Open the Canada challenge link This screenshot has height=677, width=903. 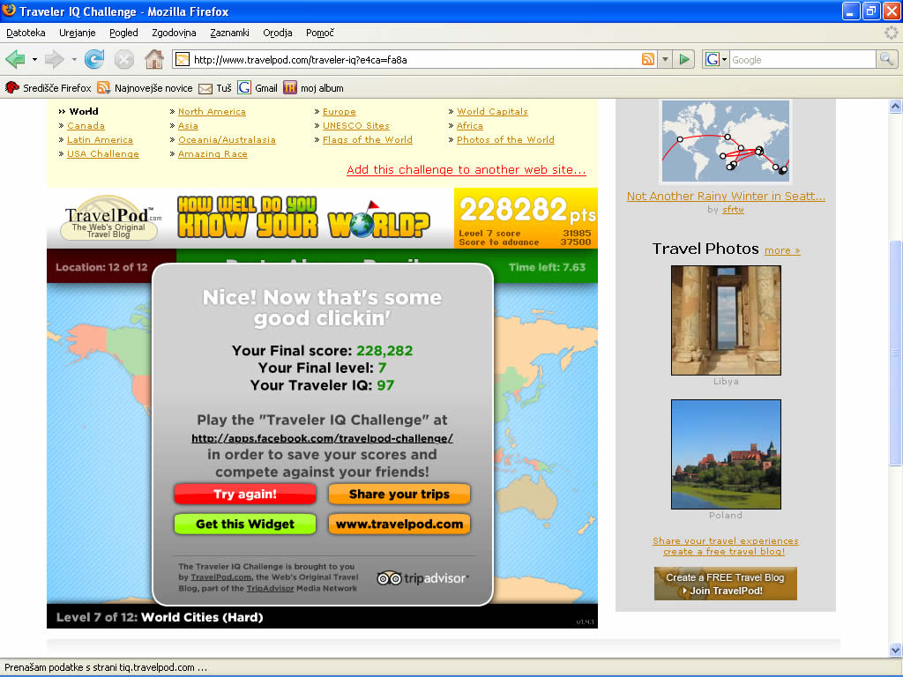click(86, 125)
